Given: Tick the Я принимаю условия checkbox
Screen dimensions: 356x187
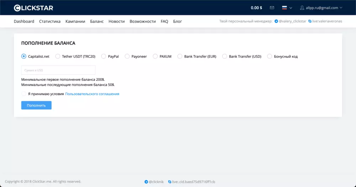Looking at the screenshot, I should [x=23, y=94].
